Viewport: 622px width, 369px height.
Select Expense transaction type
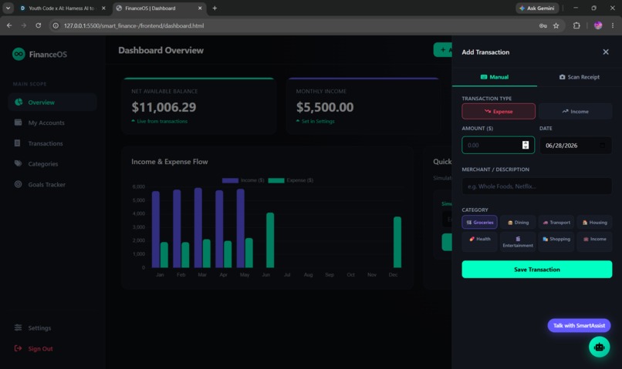pos(499,111)
